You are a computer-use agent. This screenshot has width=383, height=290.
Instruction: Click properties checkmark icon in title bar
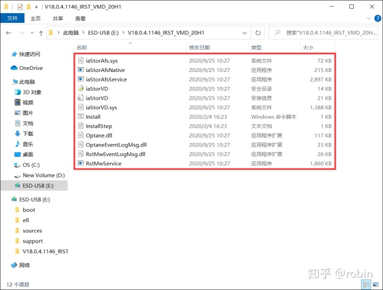[20, 7]
